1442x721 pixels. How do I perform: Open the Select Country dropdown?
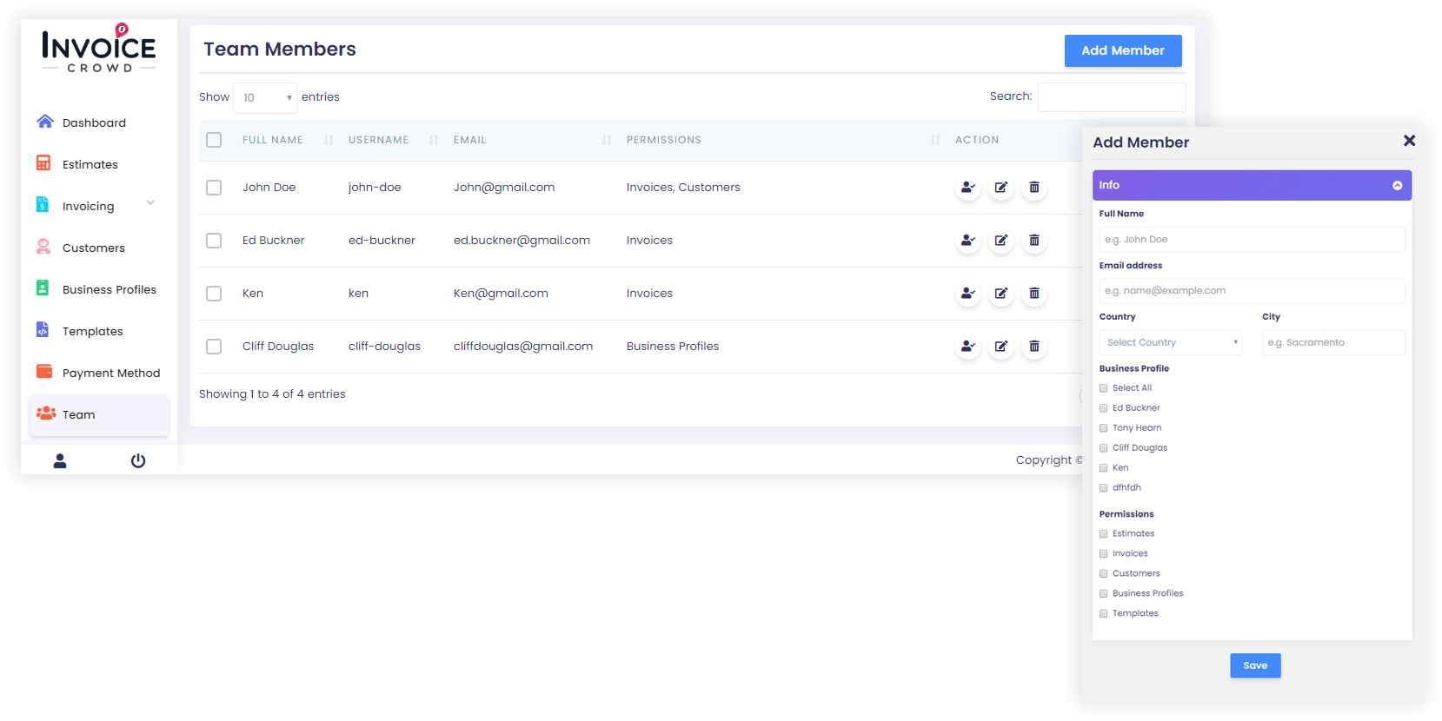1170,342
